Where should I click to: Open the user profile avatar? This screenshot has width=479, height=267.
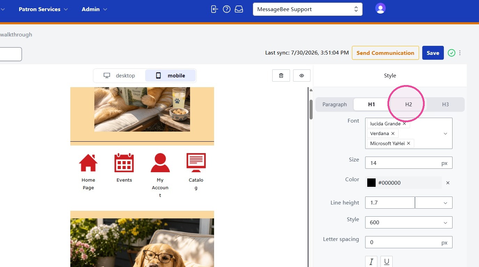(x=380, y=8)
